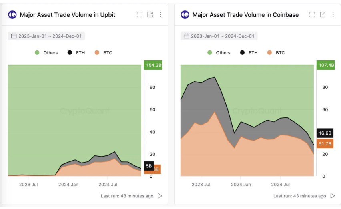
Task: Open the Upbit chart in a new window
Action: click(150, 15)
